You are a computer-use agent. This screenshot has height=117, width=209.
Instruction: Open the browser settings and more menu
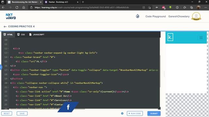206,7
